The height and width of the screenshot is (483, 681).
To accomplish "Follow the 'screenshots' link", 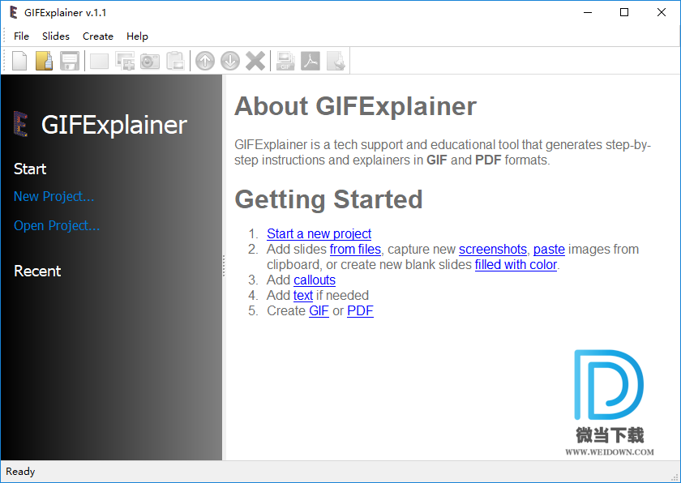I will (x=493, y=249).
